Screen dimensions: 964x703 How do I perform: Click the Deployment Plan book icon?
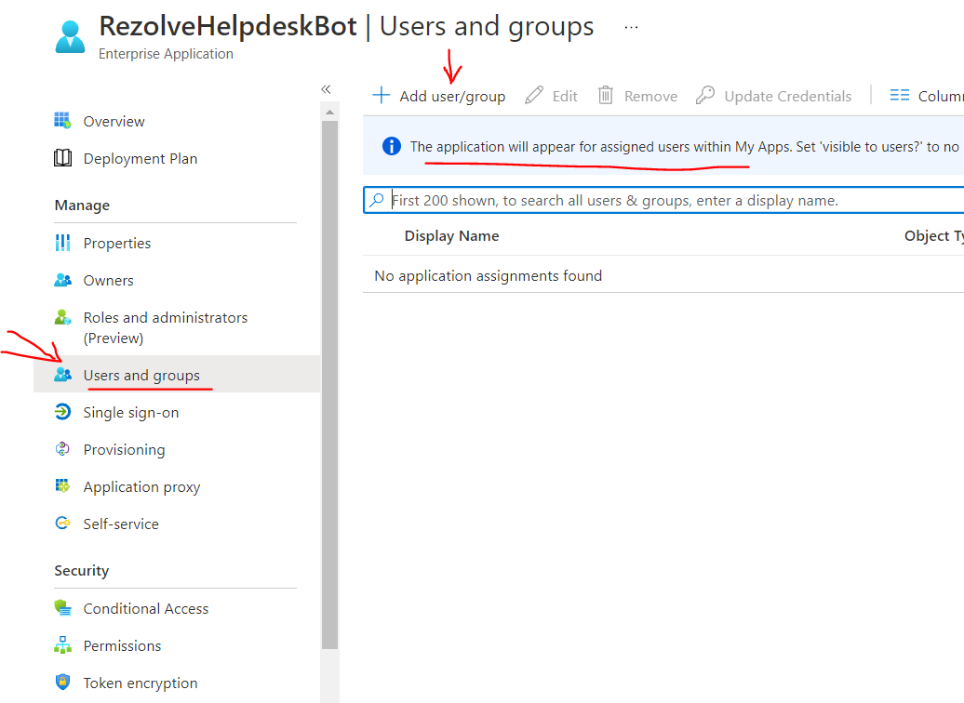(62, 158)
